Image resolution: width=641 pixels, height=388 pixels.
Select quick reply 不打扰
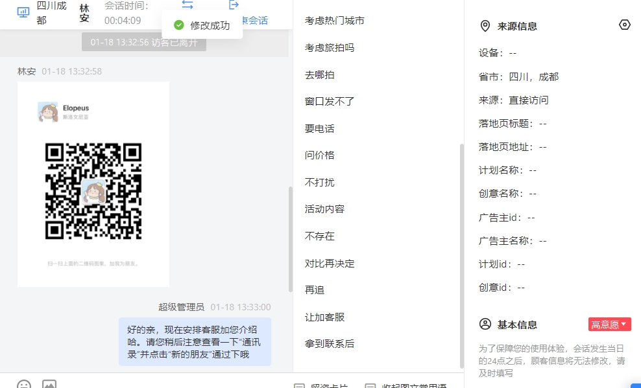[319, 183]
